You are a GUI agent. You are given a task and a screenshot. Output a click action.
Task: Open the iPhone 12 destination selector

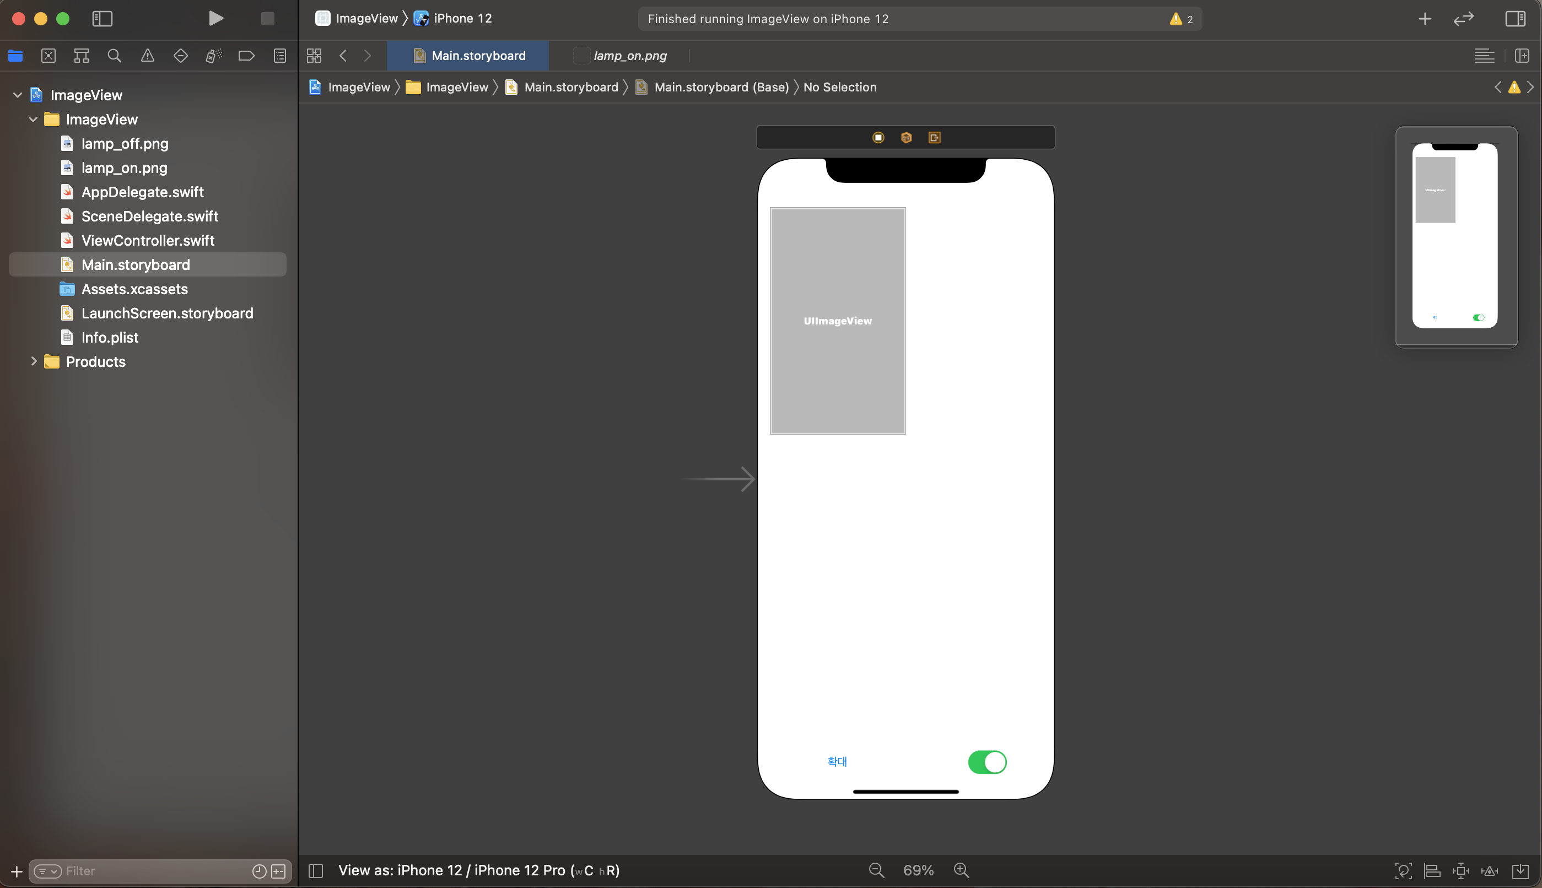(x=453, y=19)
